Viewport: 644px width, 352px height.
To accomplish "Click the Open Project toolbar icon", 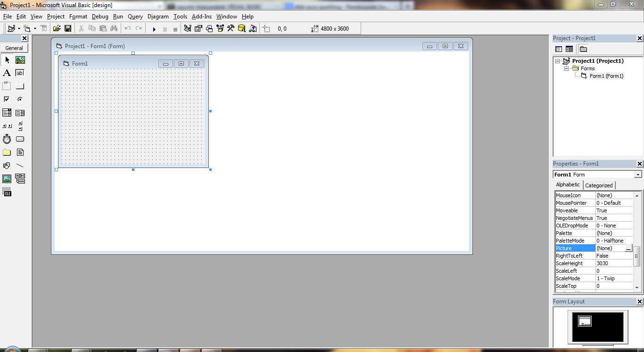I will pos(57,29).
